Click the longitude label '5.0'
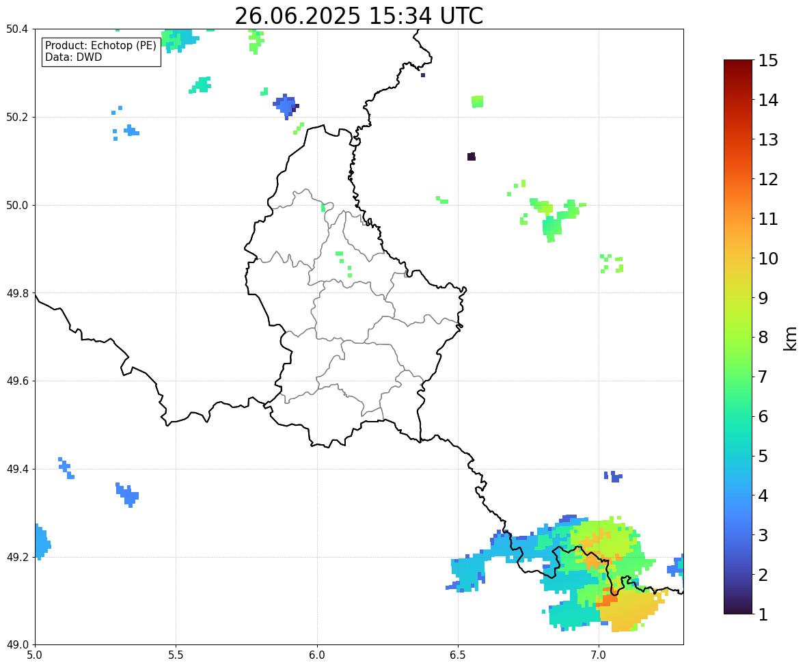This screenshot has width=805, height=667. [35, 655]
